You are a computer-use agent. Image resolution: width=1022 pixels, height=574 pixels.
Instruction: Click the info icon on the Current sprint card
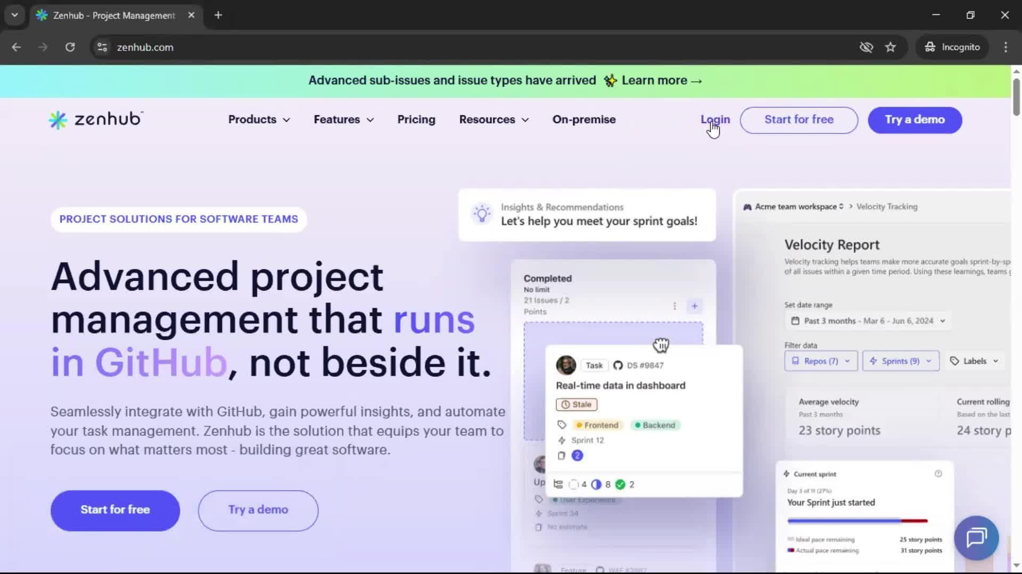tap(939, 474)
